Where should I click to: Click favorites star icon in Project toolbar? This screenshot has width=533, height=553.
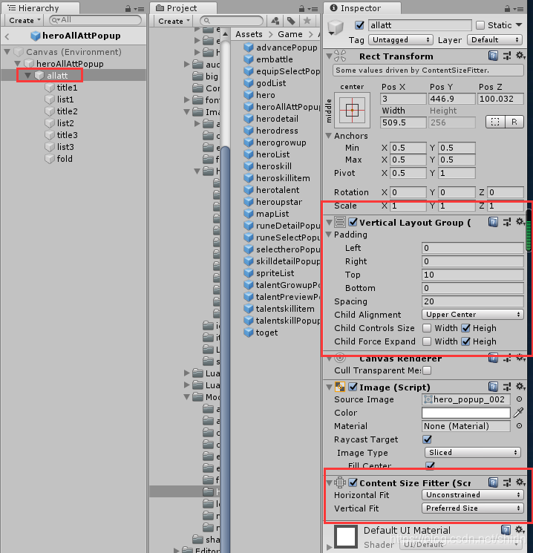click(307, 21)
